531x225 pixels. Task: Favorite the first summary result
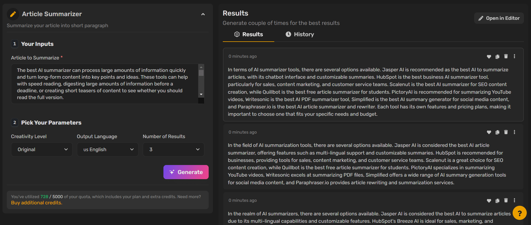tap(489, 56)
